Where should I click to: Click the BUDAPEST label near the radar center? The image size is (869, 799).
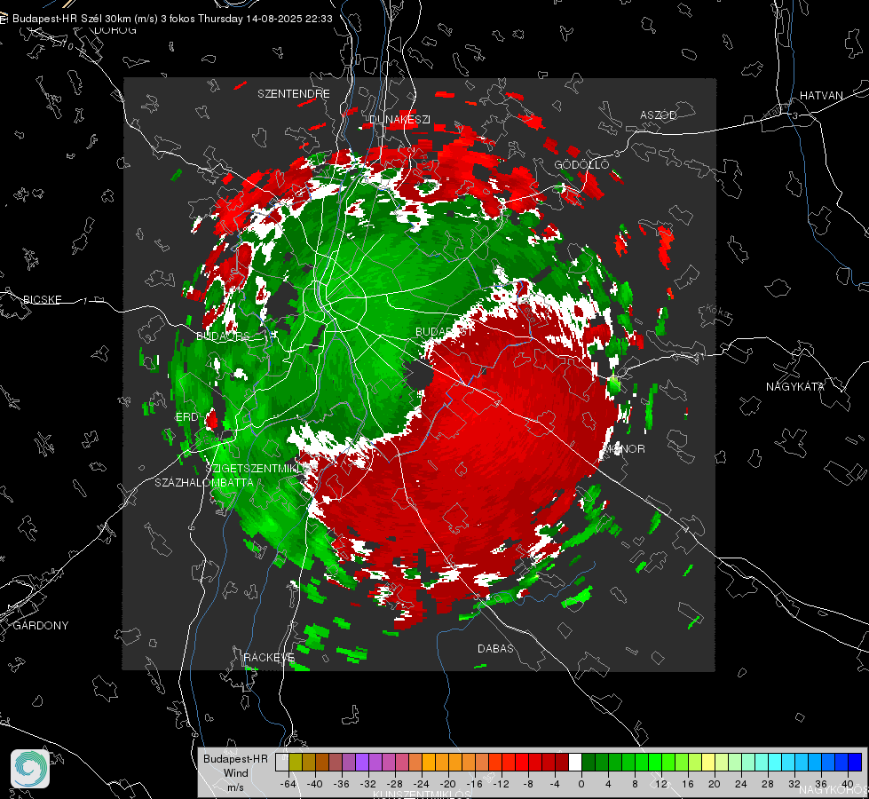click(444, 331)
